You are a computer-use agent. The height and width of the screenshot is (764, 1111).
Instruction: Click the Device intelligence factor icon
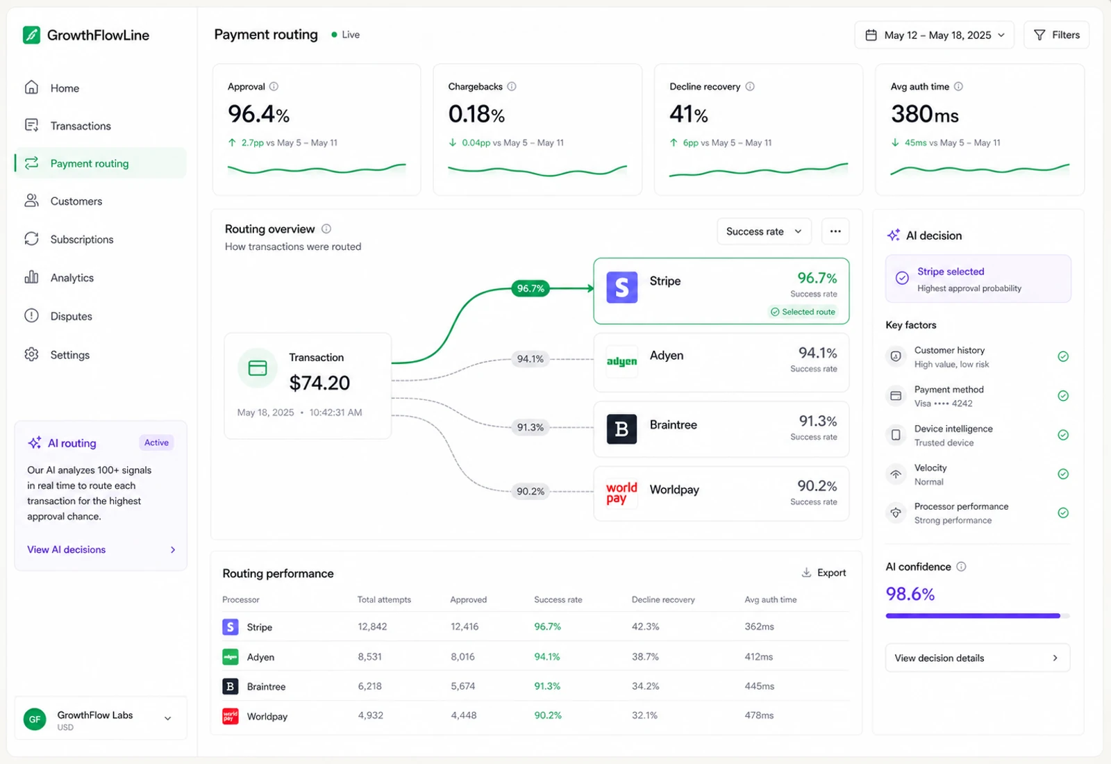[896, 435]
